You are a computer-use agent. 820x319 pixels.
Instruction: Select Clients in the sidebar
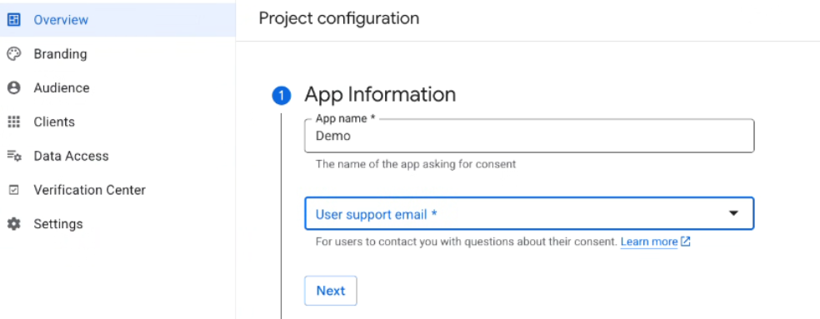[x=117, y=122]
